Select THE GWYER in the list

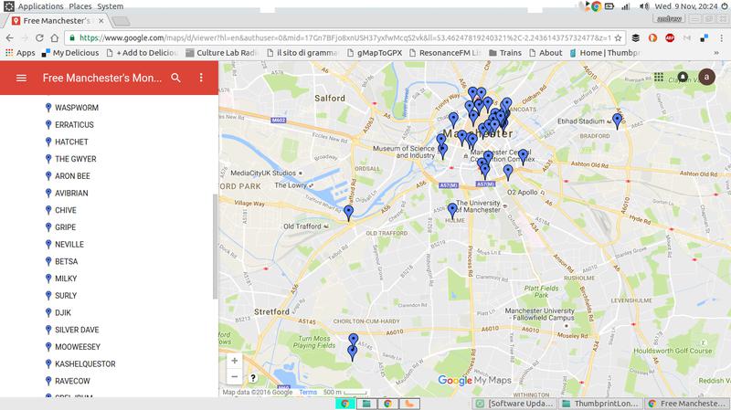tap(76, 159)
